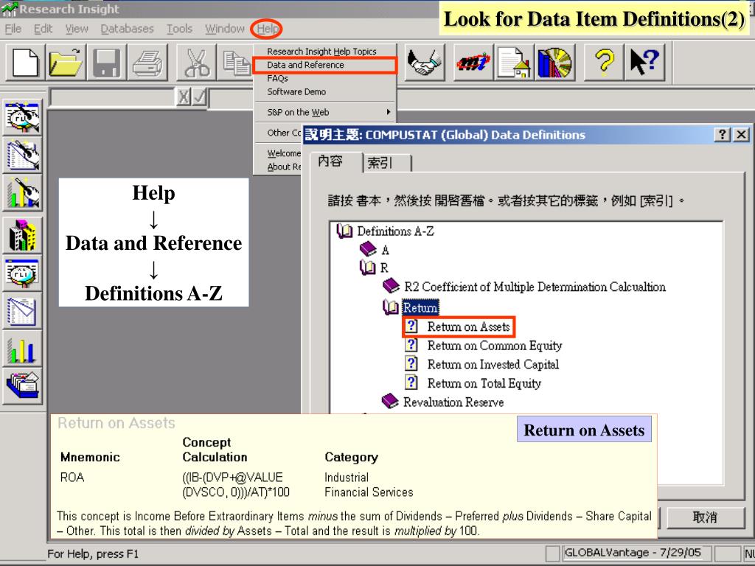The width and height of the screenshot is (755, 566).
Task: Click the sidebar colored bar chart icon
Action: [23, 349]
